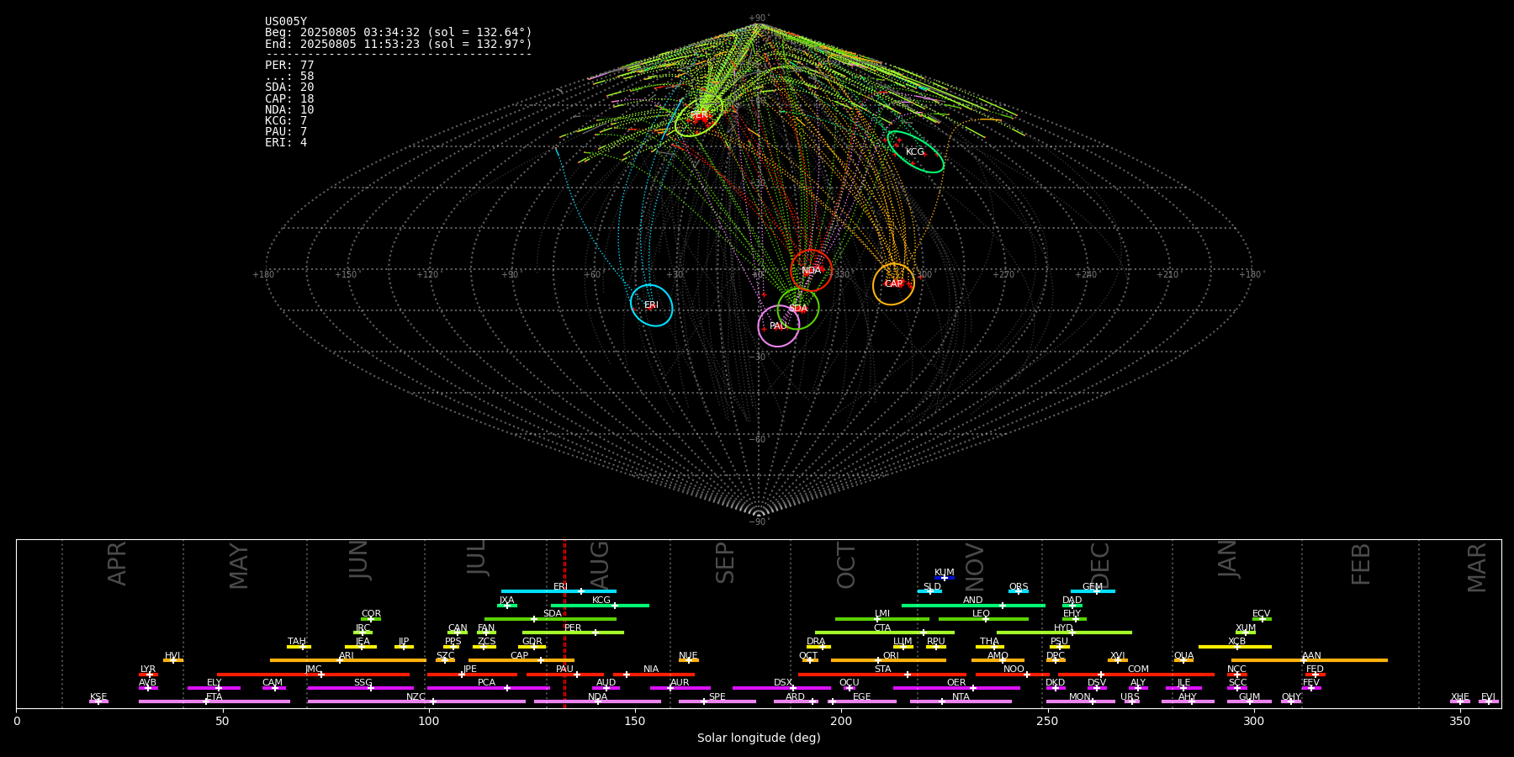The width and height of the screenshot is (1514, 757).
Task: Click the '...: 58' sporadic count entry
Action: tap(289, 77)
